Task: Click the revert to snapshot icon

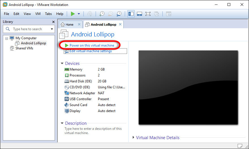Action: (110, 14)
